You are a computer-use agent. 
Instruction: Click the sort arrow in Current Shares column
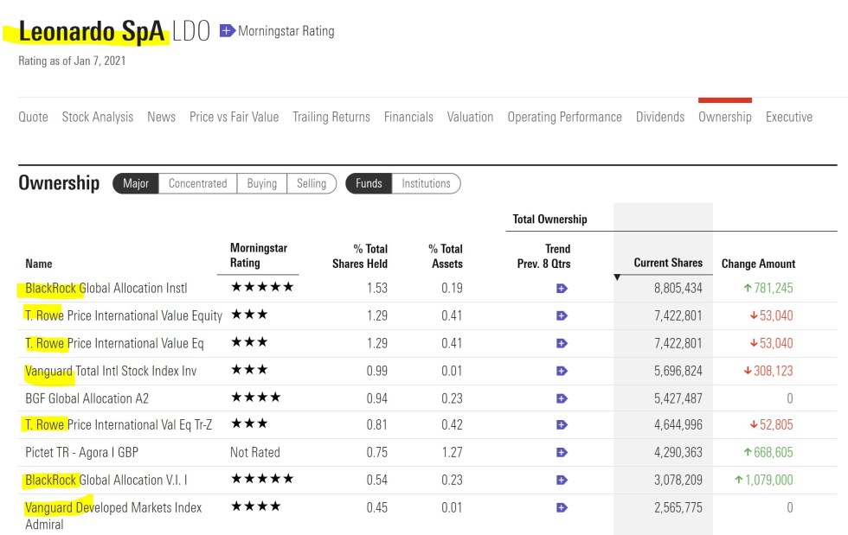tap(617, 277)
